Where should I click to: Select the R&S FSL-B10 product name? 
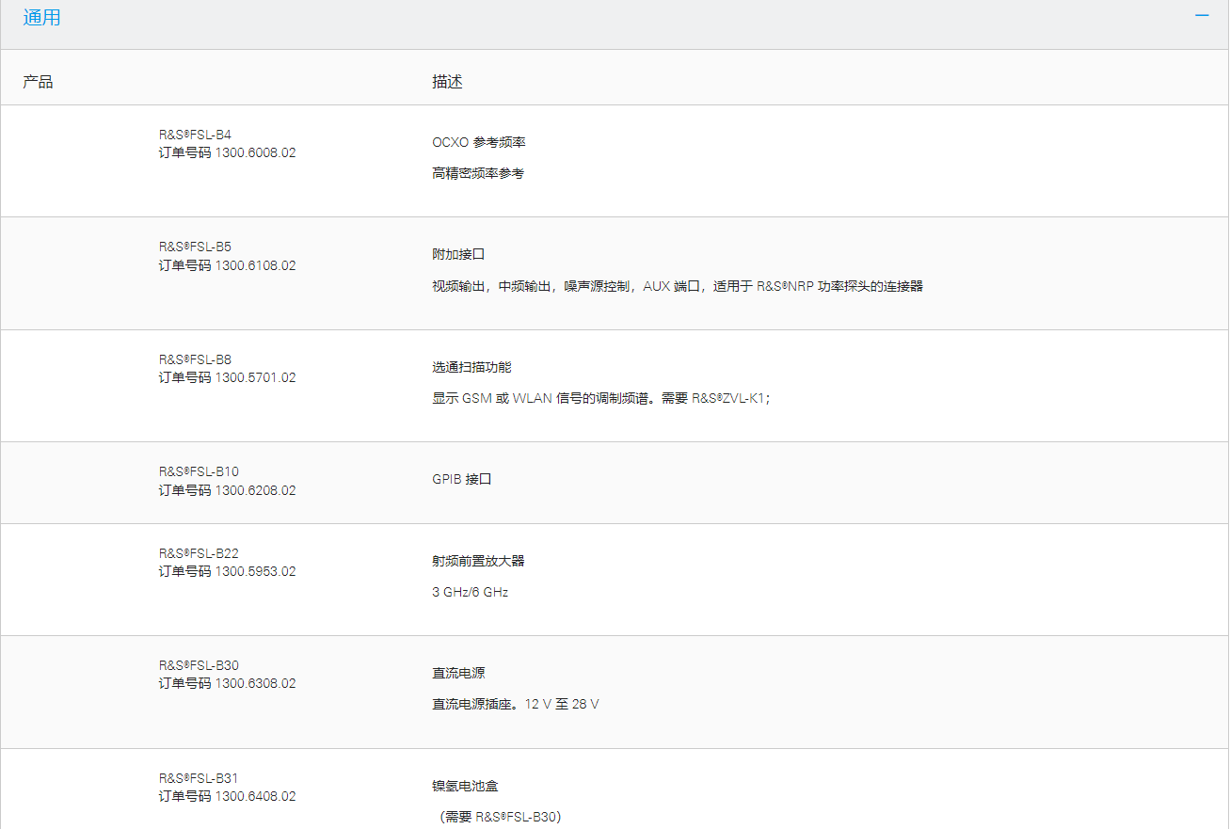199,471
